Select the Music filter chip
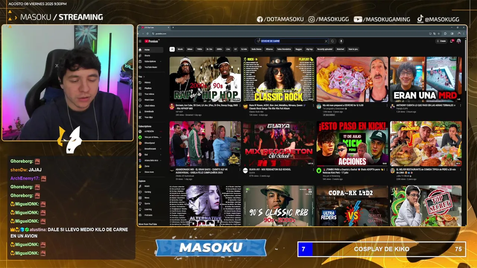Image resolution: width=477 pixels, height=268 pixels. pos(180,49)
